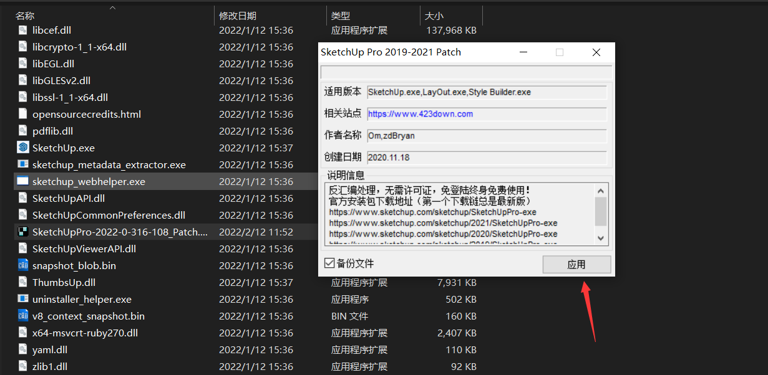Click the yaml.dll file icon
This screenshot has height=375, width=768.
(22, 349)
